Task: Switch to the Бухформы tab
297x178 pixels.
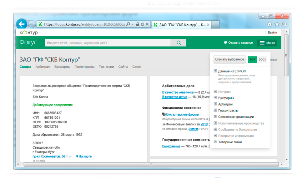Action: tap(62, 67)
